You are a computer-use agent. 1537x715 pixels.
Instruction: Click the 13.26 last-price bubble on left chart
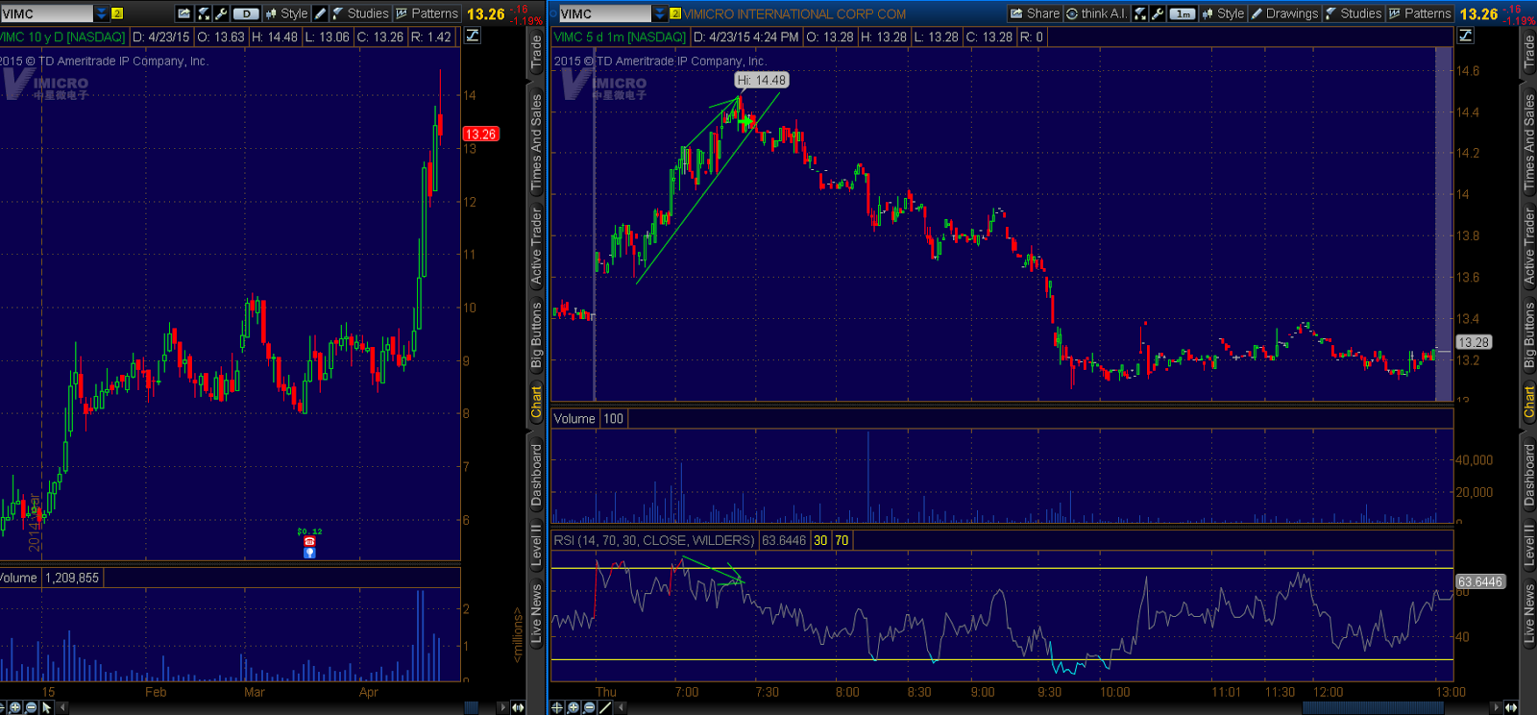pos(480,135)
